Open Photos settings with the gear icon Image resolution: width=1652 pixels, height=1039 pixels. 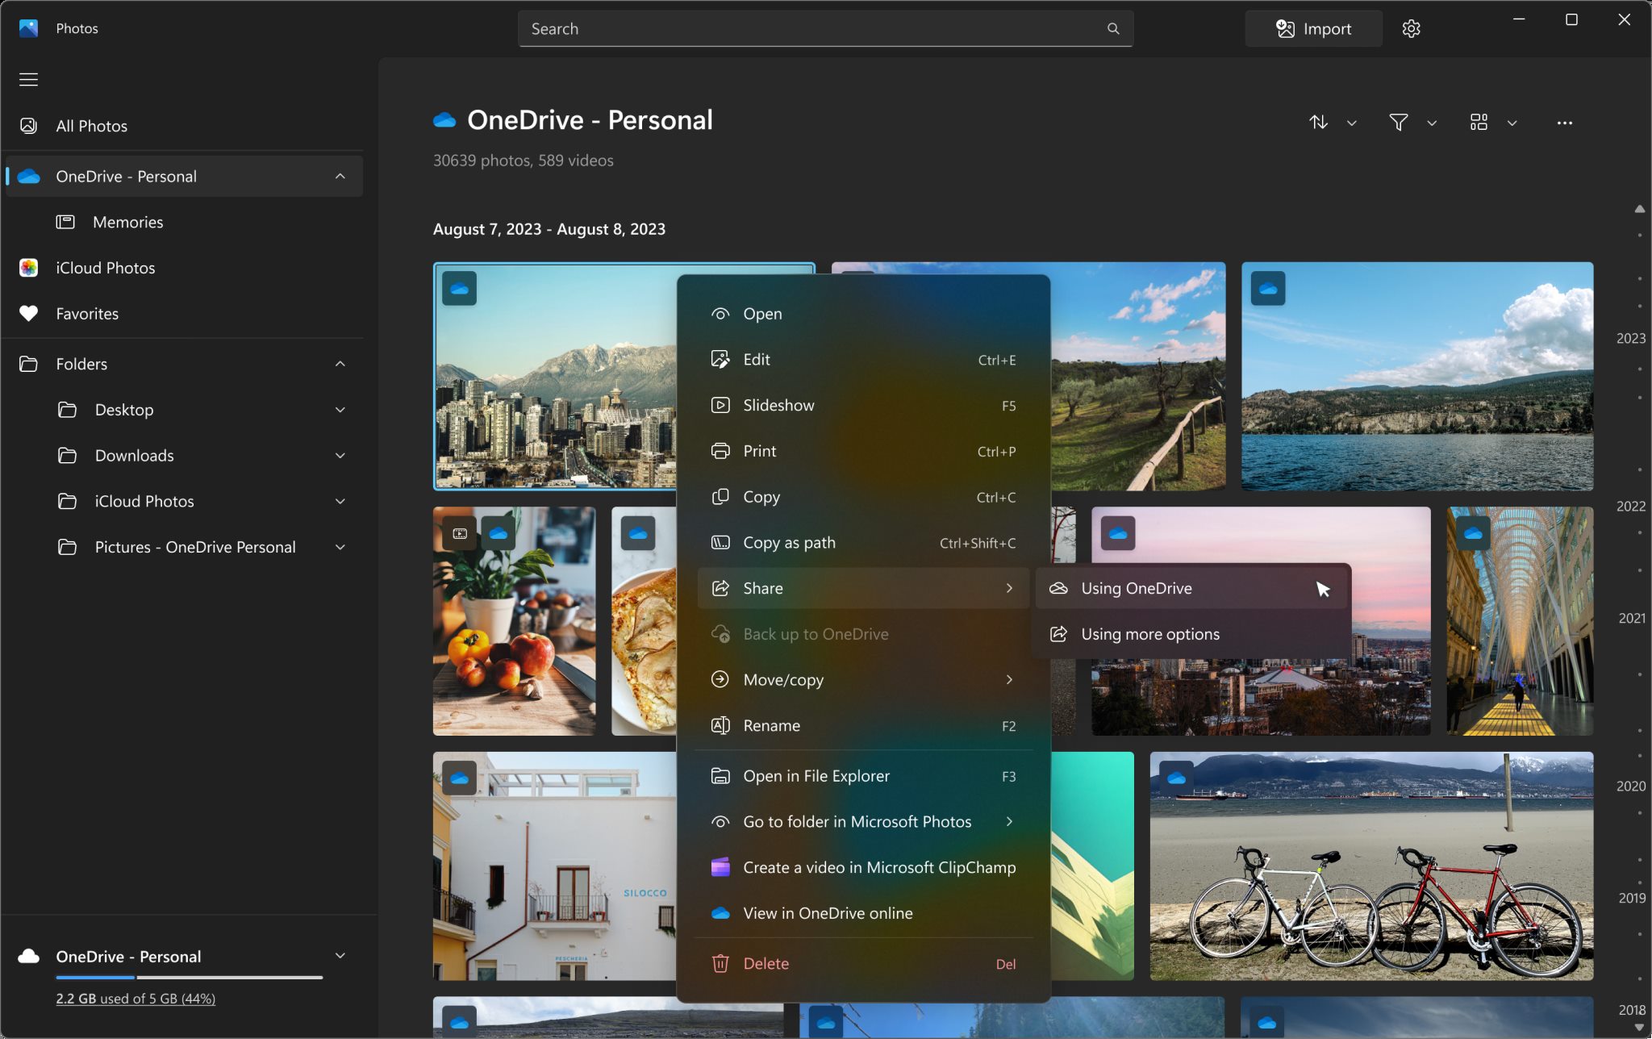pos(1412,28)
